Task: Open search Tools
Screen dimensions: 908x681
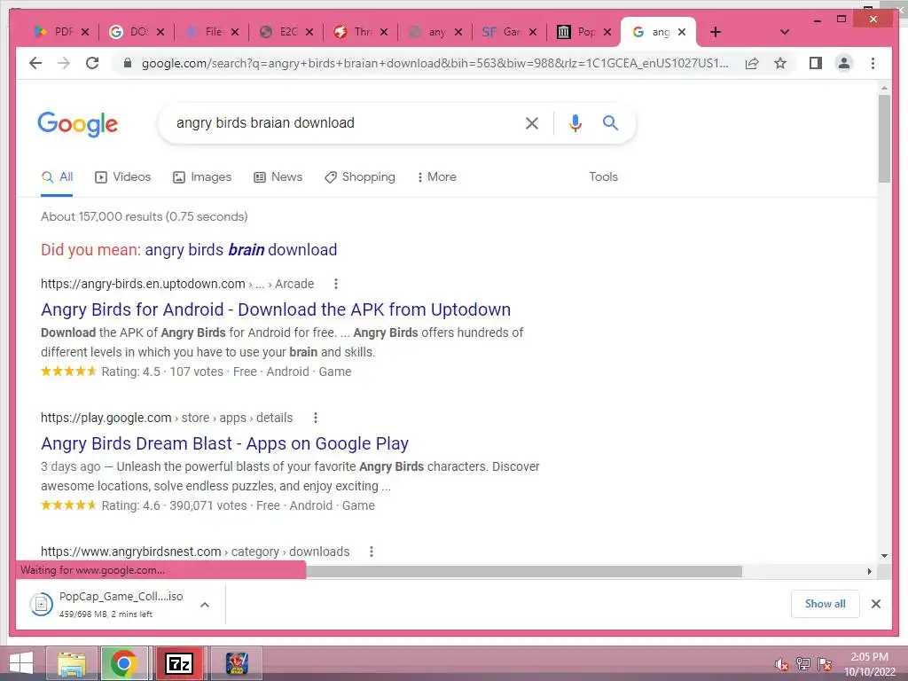Action: [603, 177]
